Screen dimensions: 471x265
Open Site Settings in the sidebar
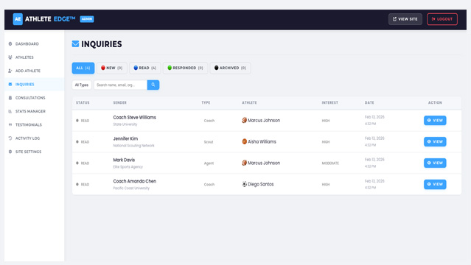pyautogui.click(x=34, y=152)
